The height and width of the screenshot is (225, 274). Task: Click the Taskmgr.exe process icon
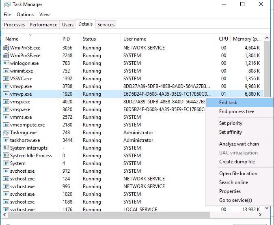click(6, 133)
